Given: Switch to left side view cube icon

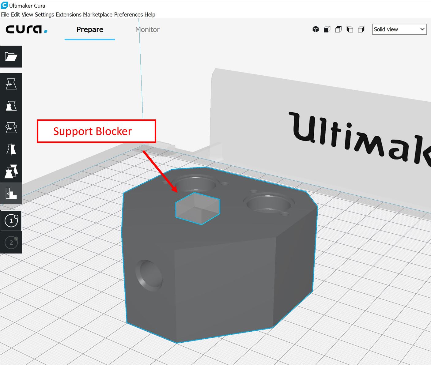Looking at the screenshot, I should [x=350, y=29].
